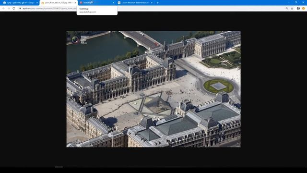This screenshot has height=173, width=307.
Task: Reload the current page
Action: click(x=14, y=9)
